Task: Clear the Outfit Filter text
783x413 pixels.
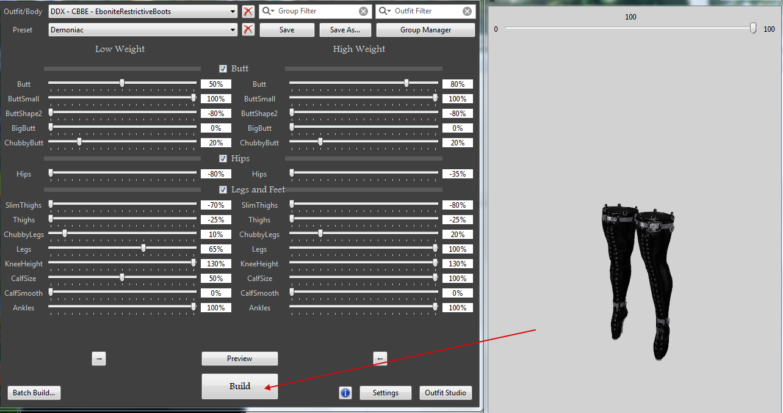Action: tap(467, 11)
